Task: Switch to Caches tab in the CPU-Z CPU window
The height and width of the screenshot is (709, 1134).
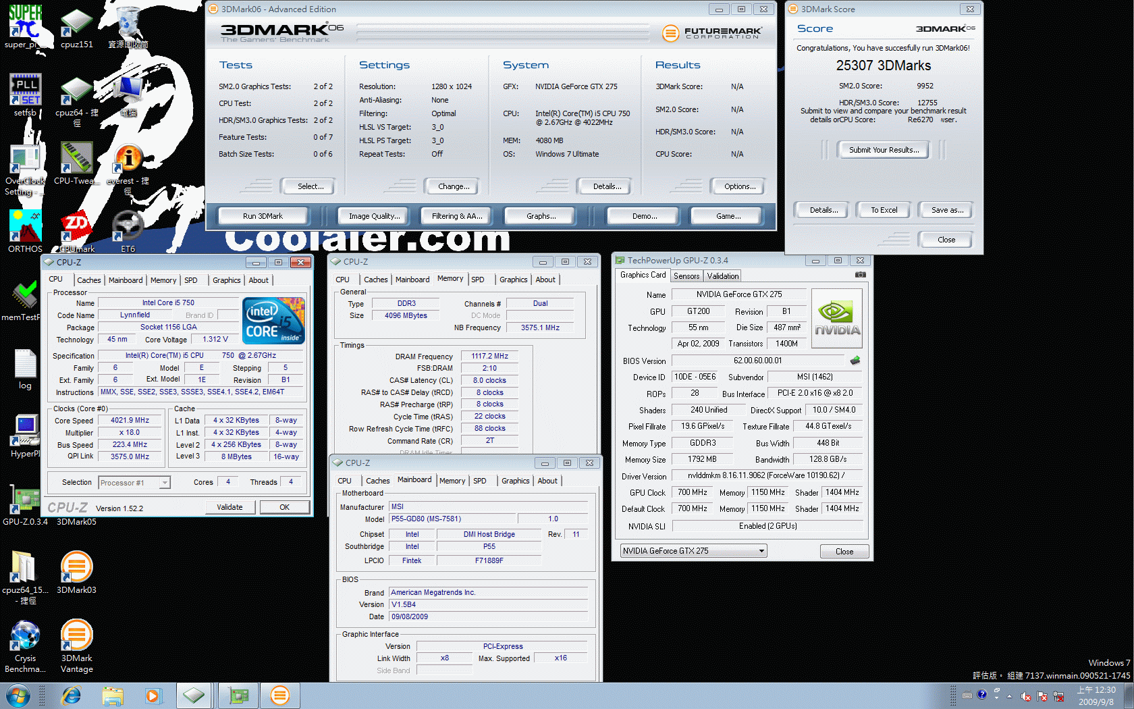Action: (88, 280)
